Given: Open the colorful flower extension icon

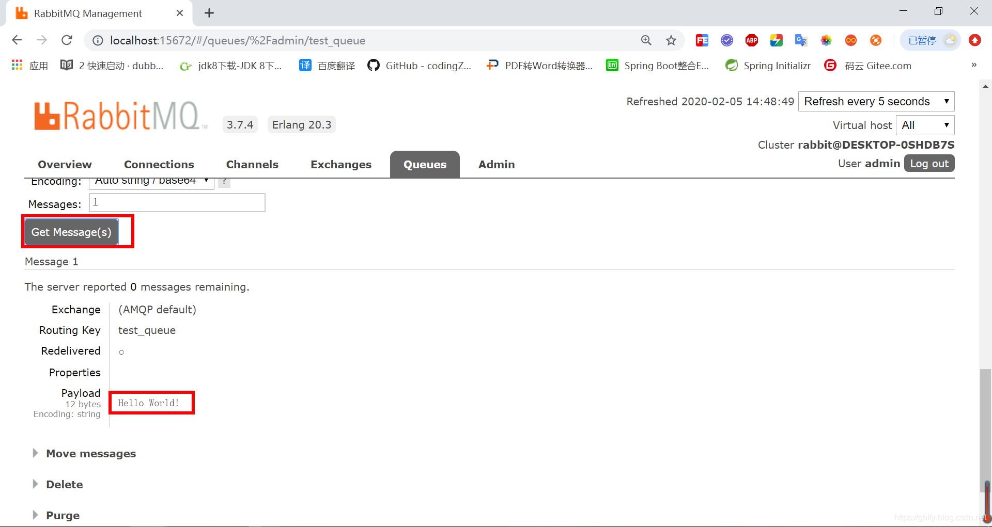Looking at the screenshot, I should tap(826, 40).
